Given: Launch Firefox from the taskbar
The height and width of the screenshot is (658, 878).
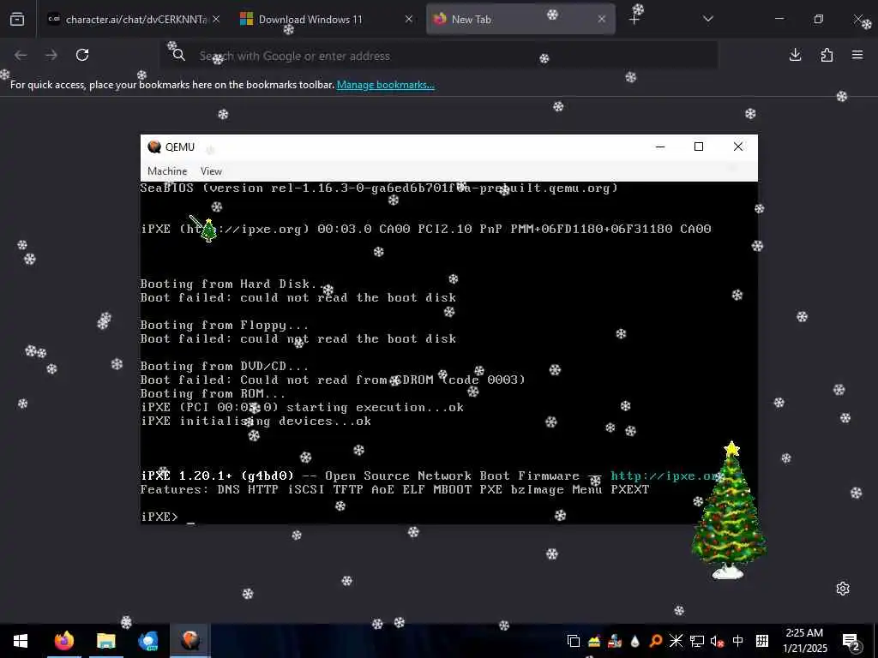Looking at the screenshot, I should point(63,641).
